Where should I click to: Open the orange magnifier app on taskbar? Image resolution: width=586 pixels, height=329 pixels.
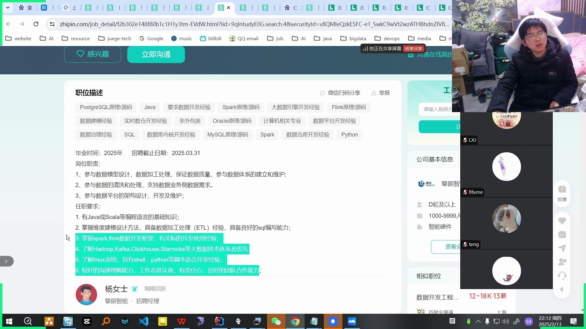[x=106, y=321]
